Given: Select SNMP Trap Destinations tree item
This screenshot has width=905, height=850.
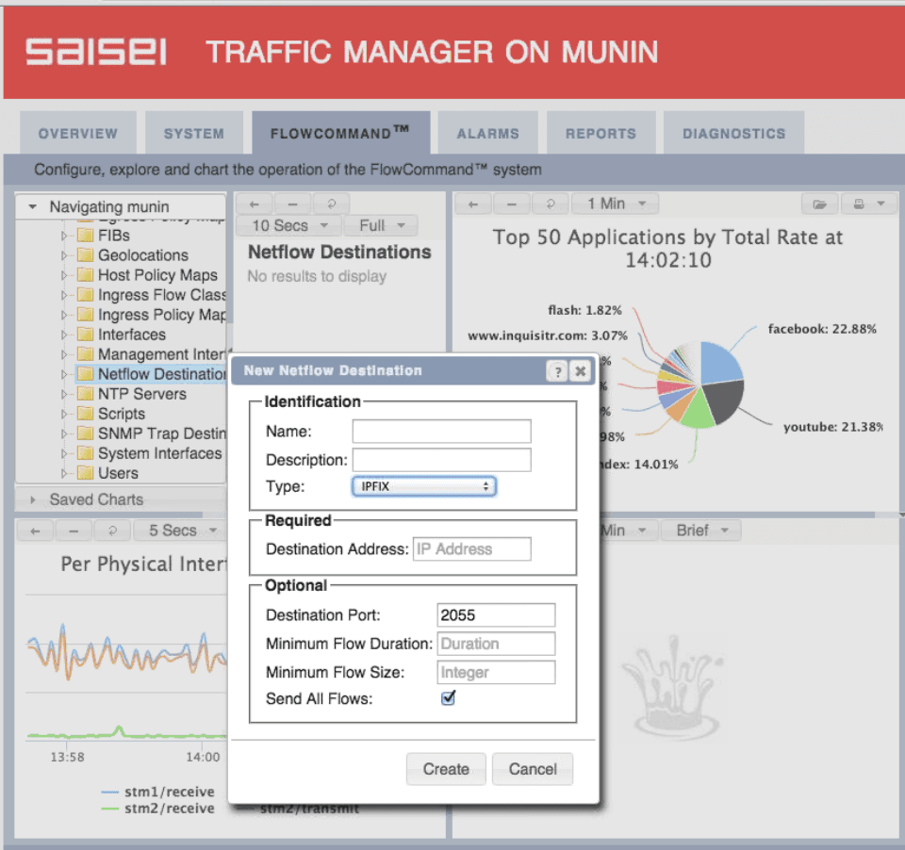Looking at the screenshot, I should pyautogui.click(x=161, y=433).
